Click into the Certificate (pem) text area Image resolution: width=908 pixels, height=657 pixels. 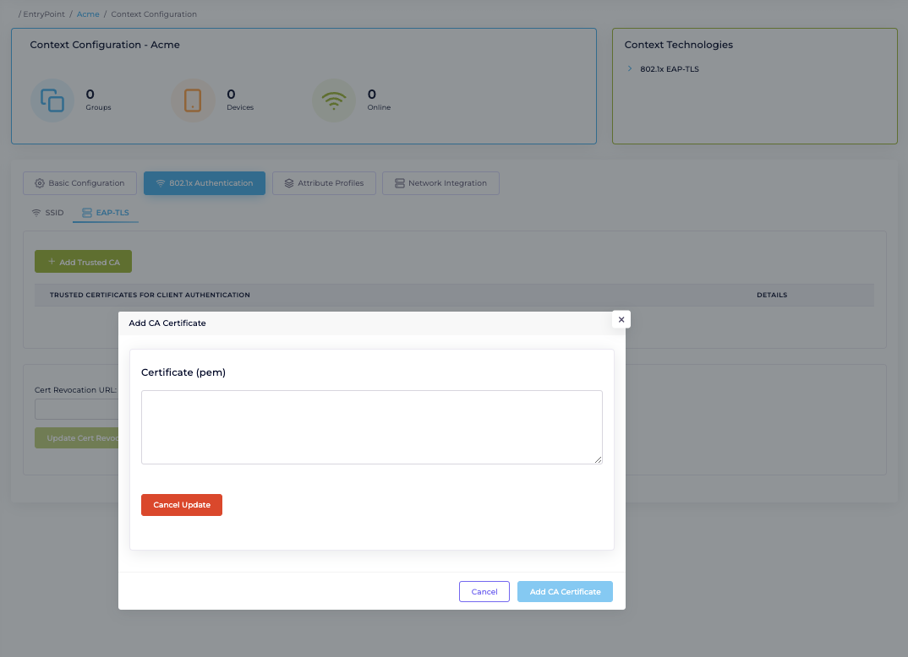pyautogui.click(x=371, y=426)
